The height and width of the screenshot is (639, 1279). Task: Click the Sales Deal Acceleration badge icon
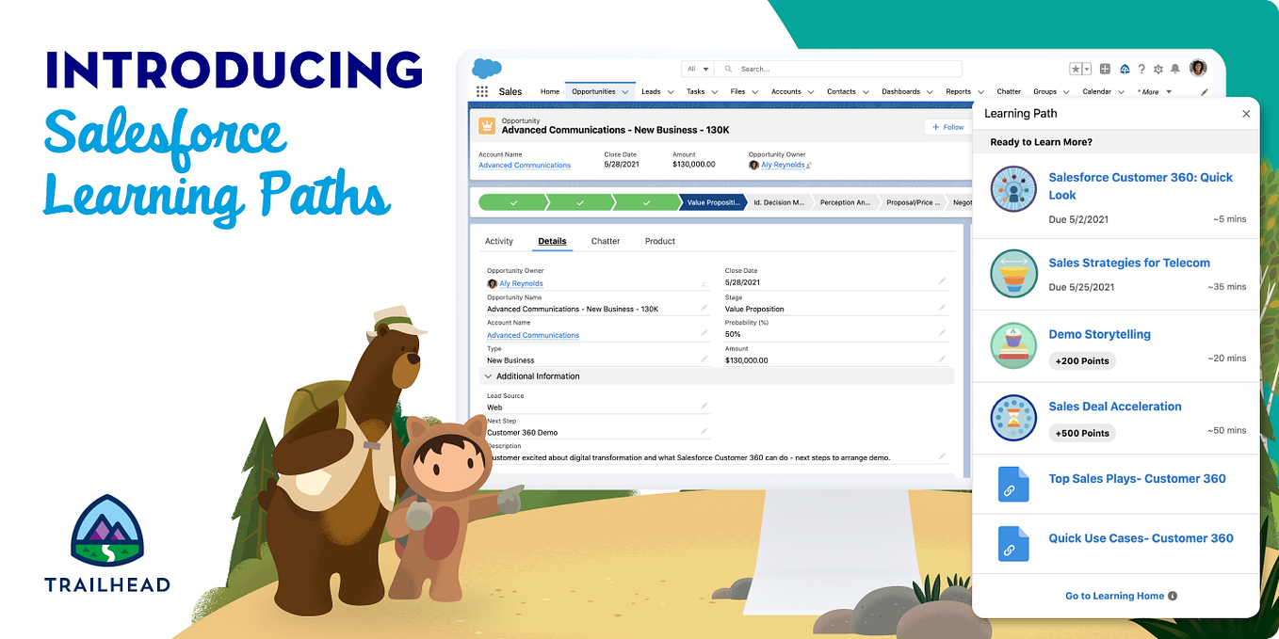tap(1013, 418)
